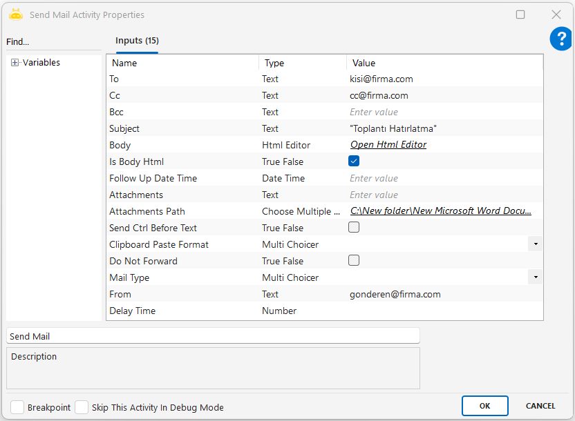The width and height of the screenshot is (575, 421).
Task: Enable the Send Ctrl Before Text checkbox
Action: pos(354,228)
